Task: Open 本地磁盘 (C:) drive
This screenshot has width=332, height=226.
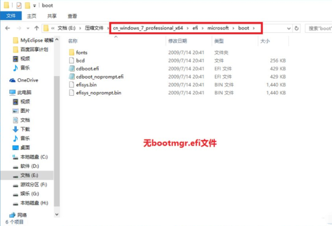Action: point(30,157)
